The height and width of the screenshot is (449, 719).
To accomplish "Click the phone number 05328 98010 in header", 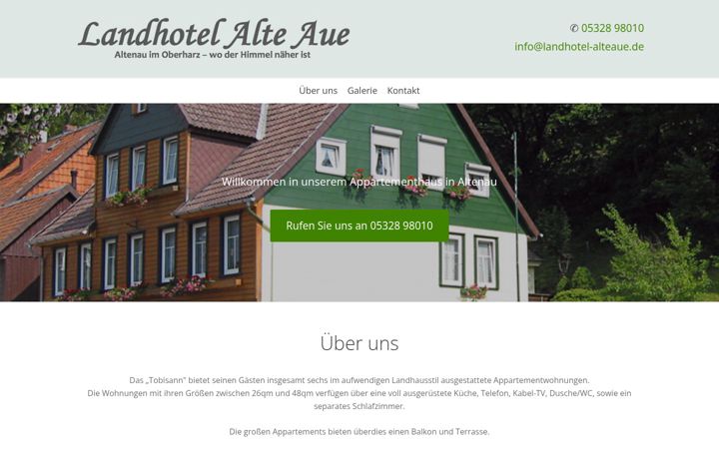I will [612, 28].
